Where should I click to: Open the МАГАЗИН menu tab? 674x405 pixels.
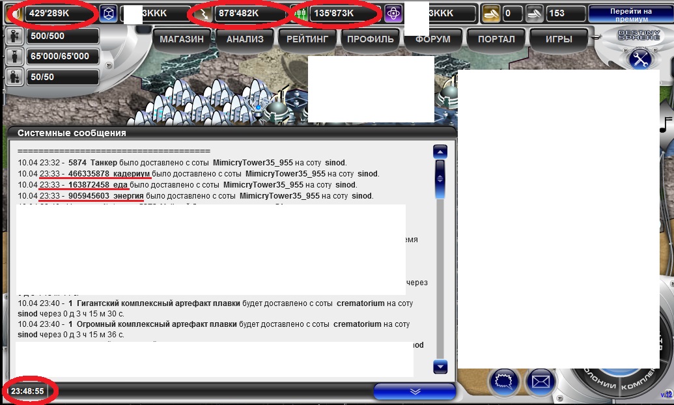(182, 39)
